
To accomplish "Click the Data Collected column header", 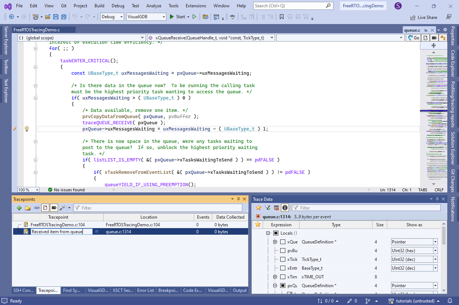I will pos(231,217).
